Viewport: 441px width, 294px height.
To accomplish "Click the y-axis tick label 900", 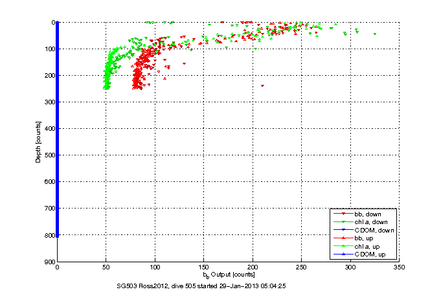I will pyautogui.click(x=50, y=262).
